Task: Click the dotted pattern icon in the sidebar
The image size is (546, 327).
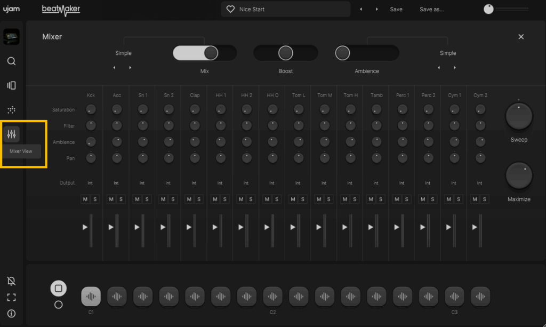Action: tap(11, 110)
